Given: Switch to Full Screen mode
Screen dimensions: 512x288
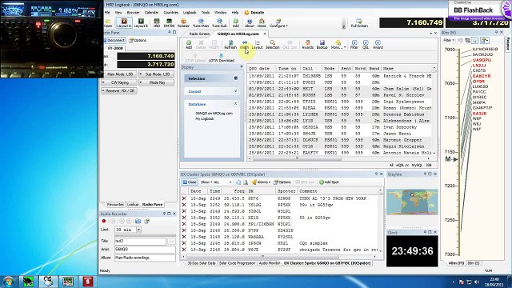Looking at the screenshot, I should click(x=359, y=23).
